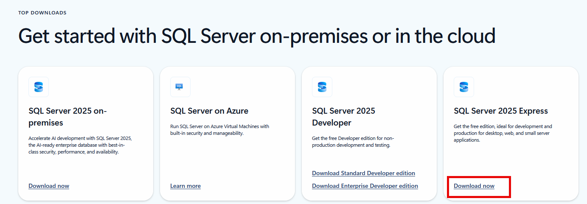Image resolution: width=587 pixels, height=204 pixels.
Task: Click the SQL Server on Azure monitor icon
Action: (180, 87)
